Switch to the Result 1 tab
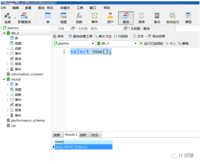Screen dimensions: 200x164 (x=71, y=135)
